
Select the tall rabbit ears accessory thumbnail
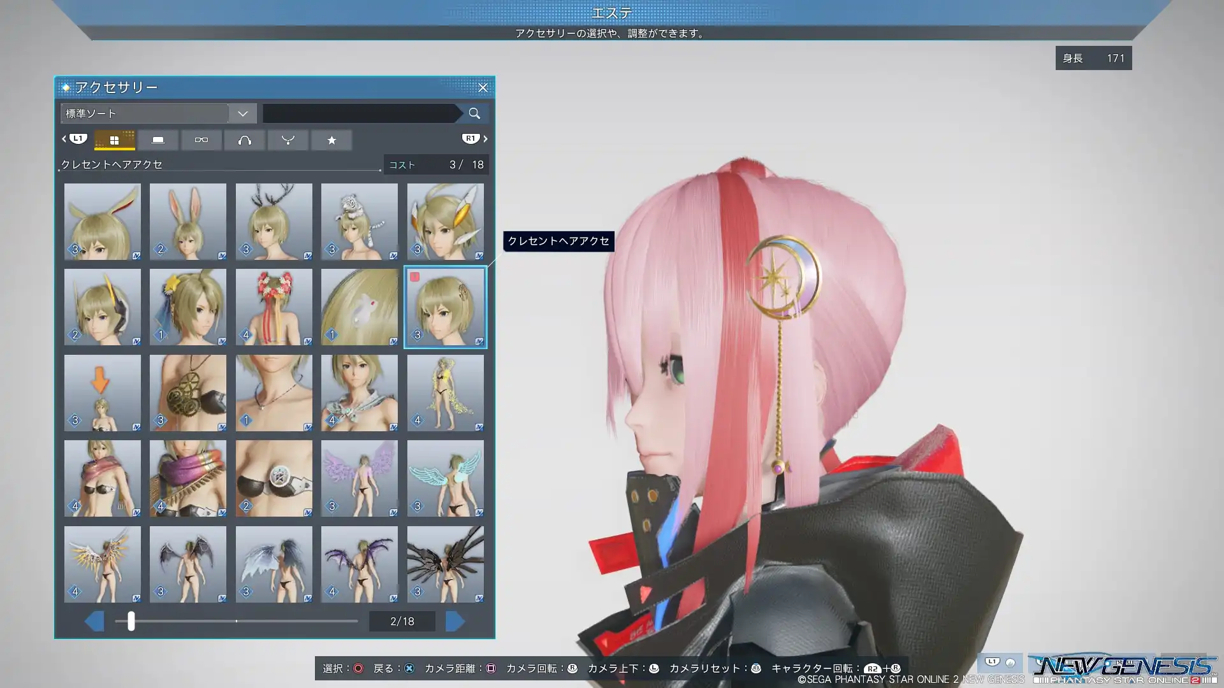188,222
